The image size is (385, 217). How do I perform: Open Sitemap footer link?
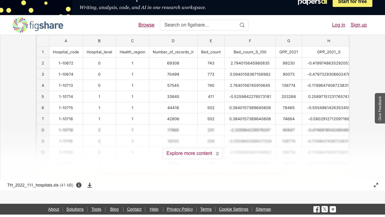(263, 209)
